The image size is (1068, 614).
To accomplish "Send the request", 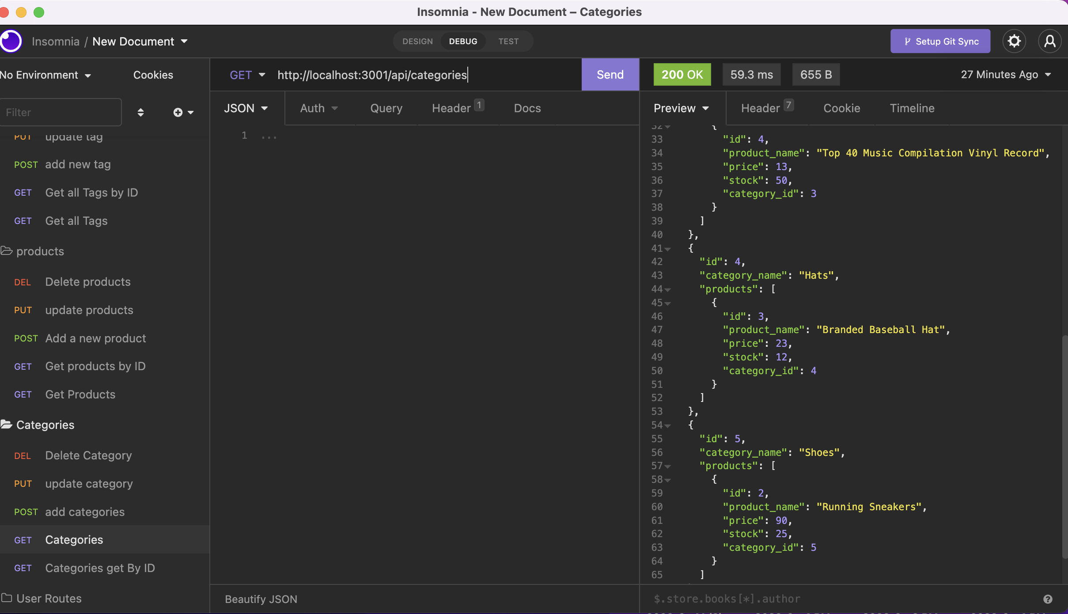I will click(610, 75).
